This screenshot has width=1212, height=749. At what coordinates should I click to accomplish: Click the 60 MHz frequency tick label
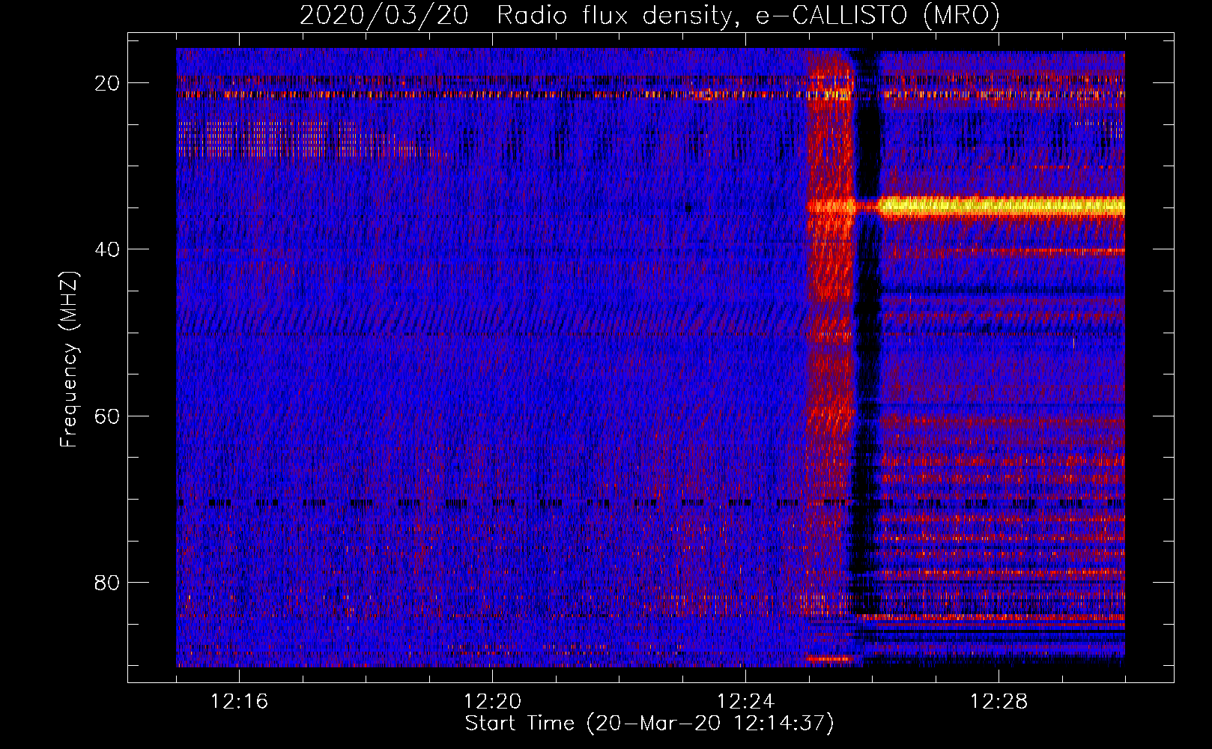click(107, 416)
